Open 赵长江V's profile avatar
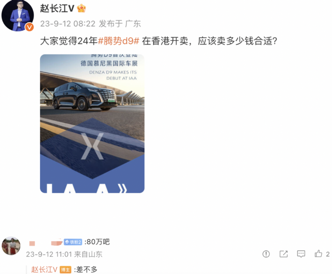This screenshot has width=332, height=274. [x=17, y=15]
